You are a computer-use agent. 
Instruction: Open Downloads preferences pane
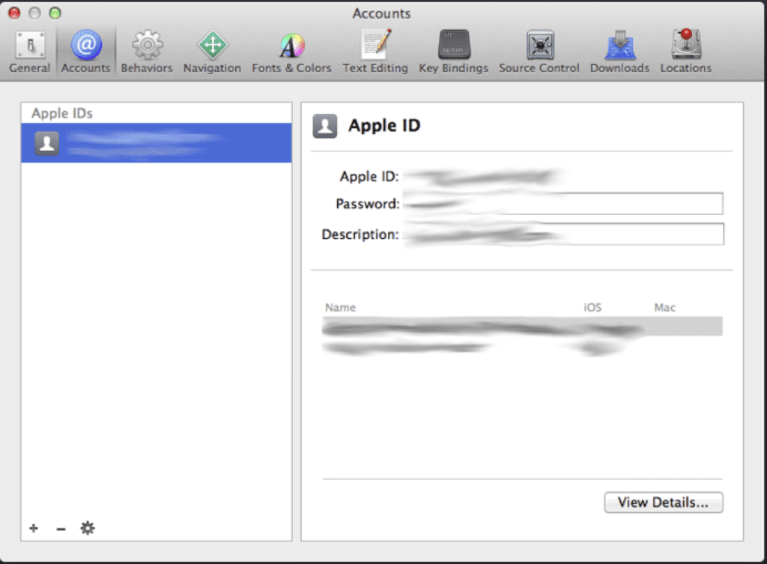[x=619, y=52]
